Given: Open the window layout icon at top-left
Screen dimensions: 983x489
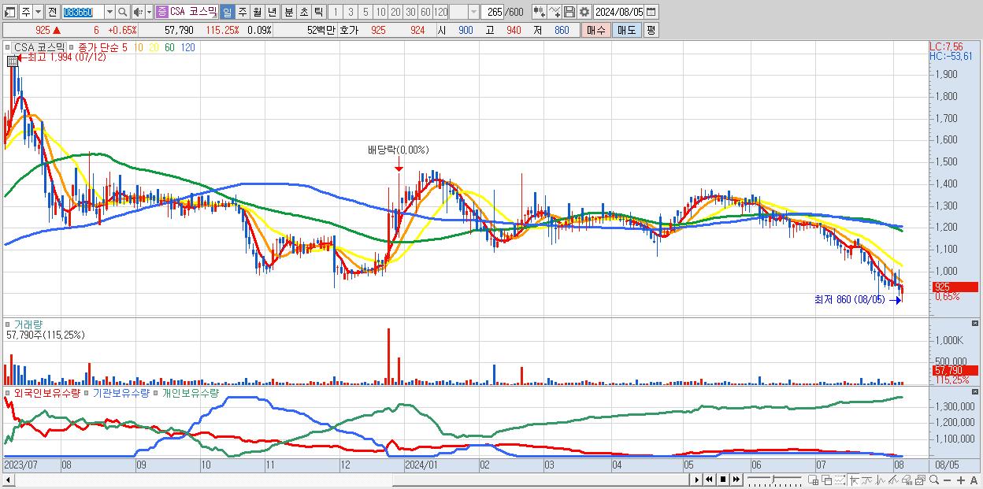Looking at the screenshot, I should tap(10, 12).
